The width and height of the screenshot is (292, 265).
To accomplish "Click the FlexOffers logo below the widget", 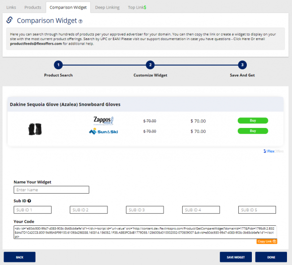I will coord(273,151).
